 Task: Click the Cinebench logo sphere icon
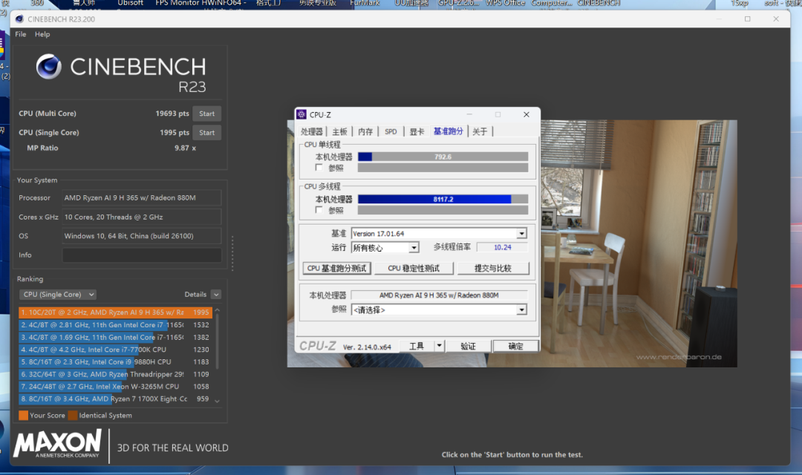48,67
